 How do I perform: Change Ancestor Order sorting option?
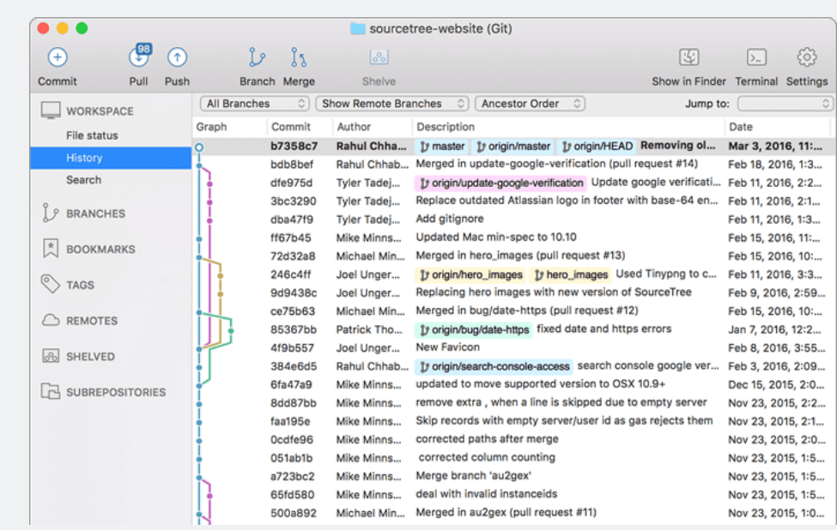(531, 103)
